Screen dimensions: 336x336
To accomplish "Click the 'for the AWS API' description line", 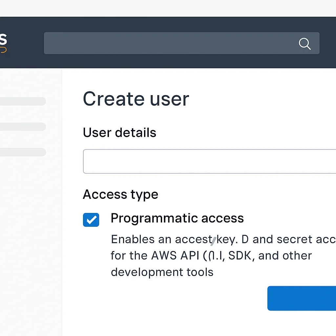I will pos(211,256).
